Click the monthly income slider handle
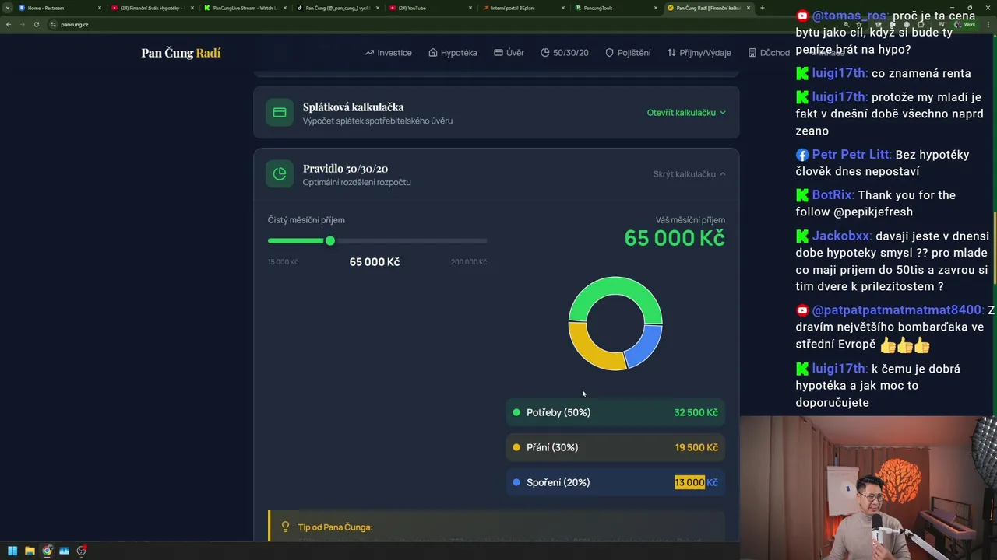 (x=330, y=241)
